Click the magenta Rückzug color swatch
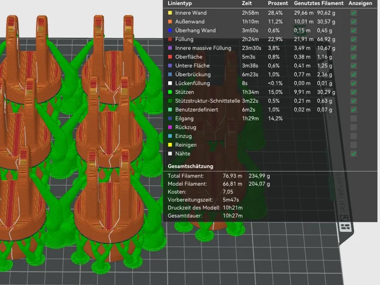The width and height of the screenshot is (380, 285). 170,127
